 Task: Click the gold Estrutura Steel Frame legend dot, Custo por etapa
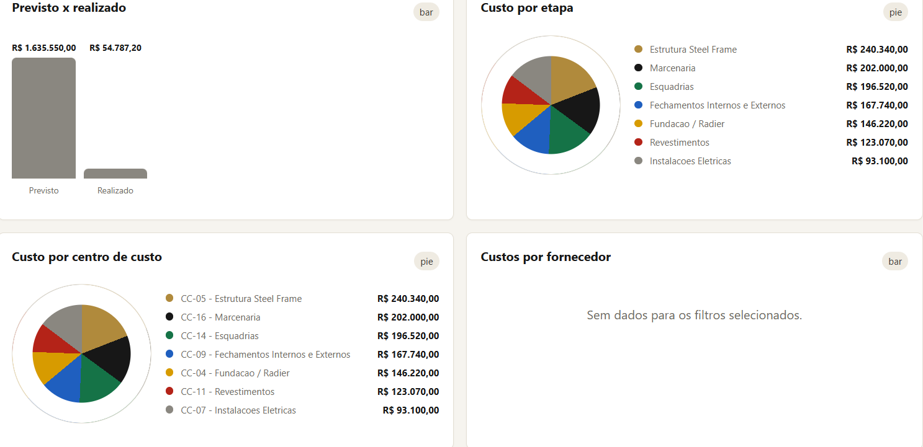pyautogui.click(x=638, y=49)
